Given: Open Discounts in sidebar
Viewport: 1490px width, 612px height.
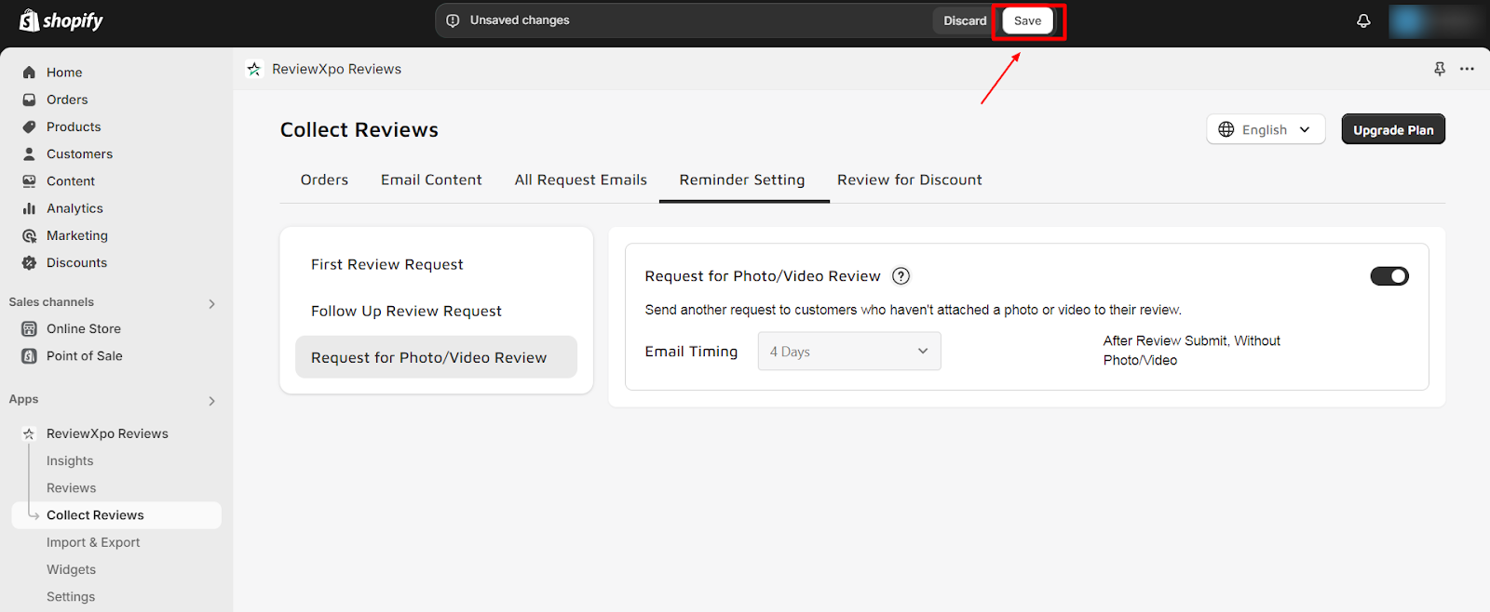Looking at the screenshot, I should (76, 262).
